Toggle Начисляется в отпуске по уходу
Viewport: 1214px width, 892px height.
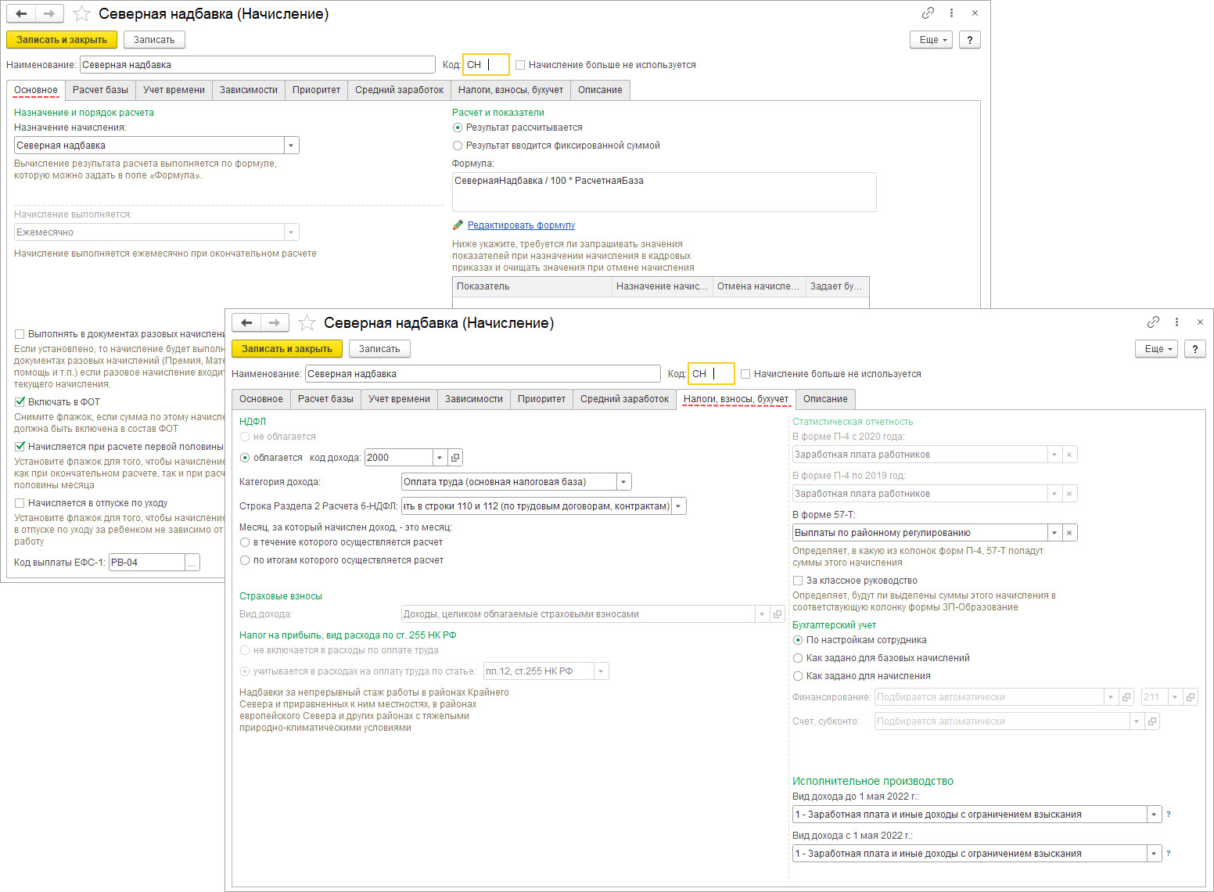[x=20, y=503]
